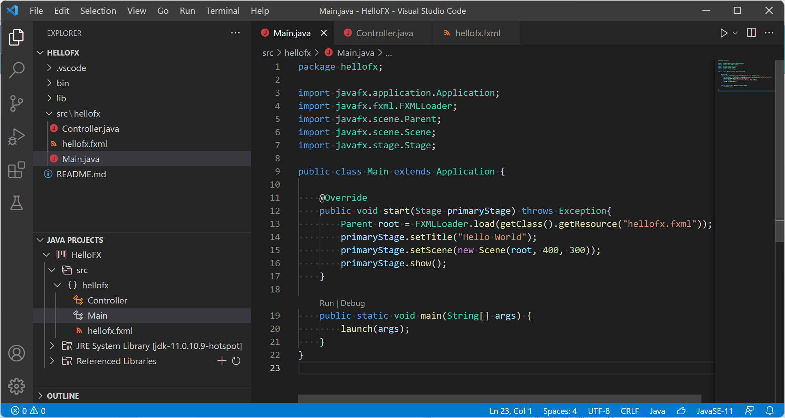Image resolution: width=785 pixels, height=418 pixels.
Task: Click the Debug code lens above main
Action: (352, 303)
